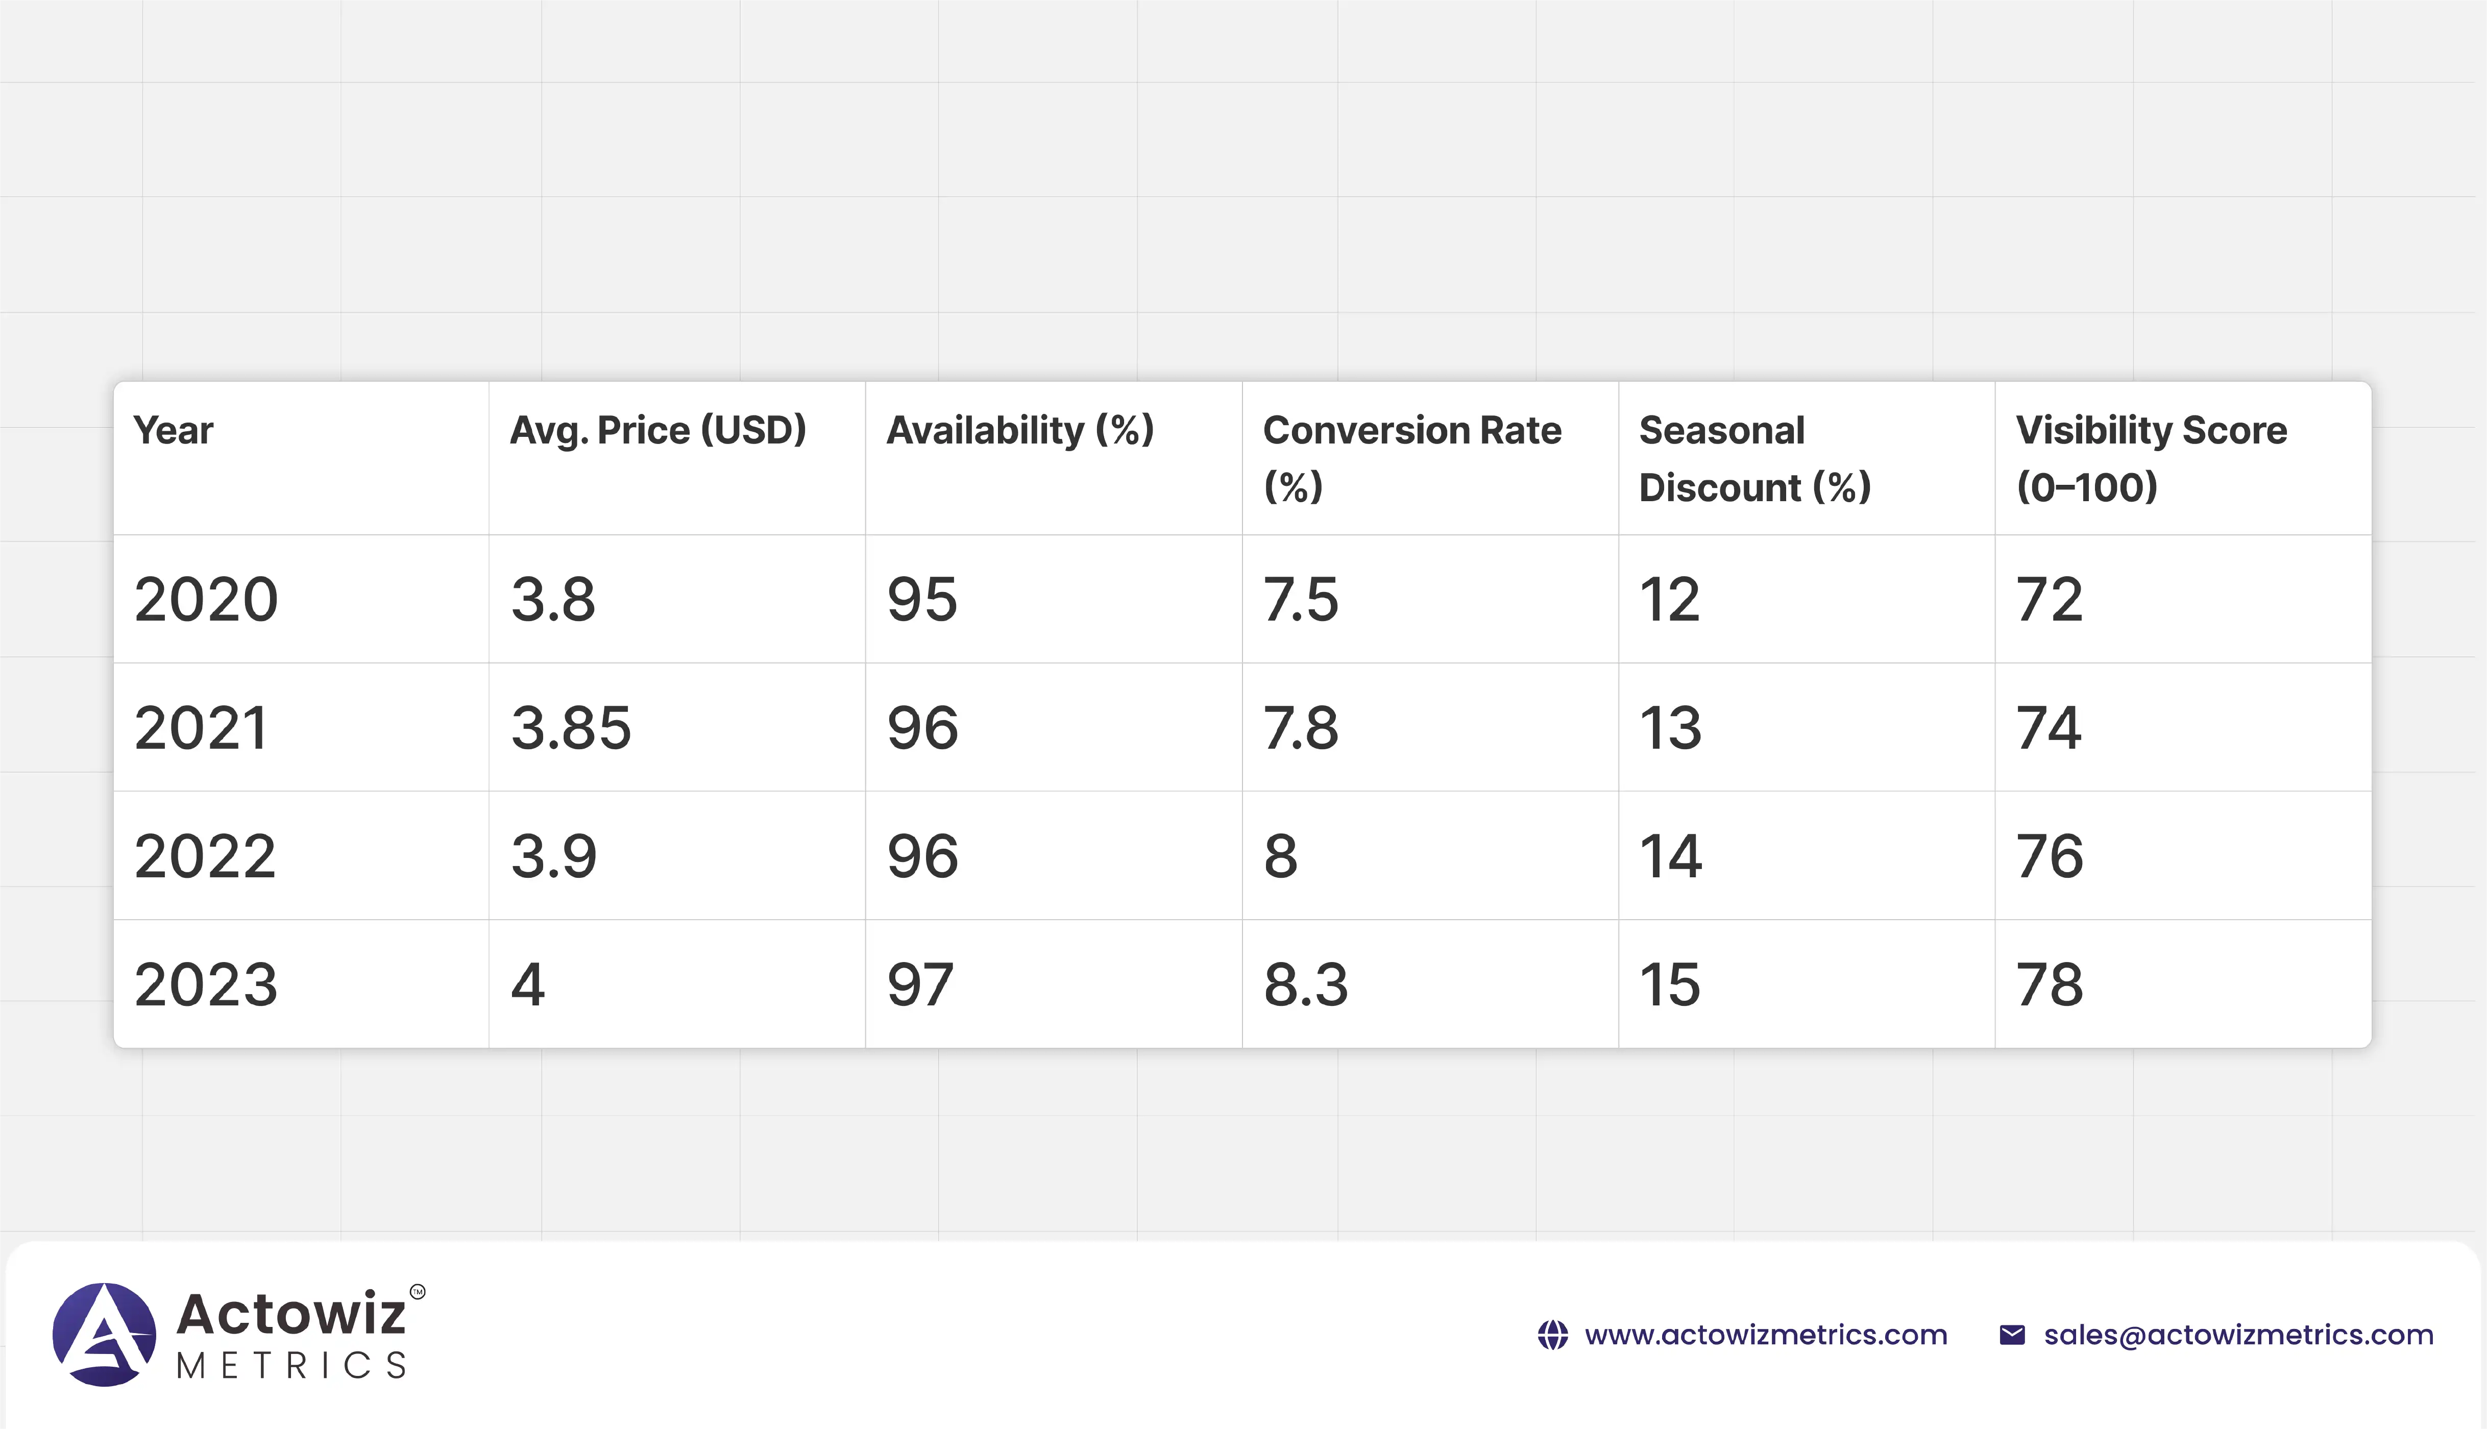Click the 97 availability cell

point(920,984)
